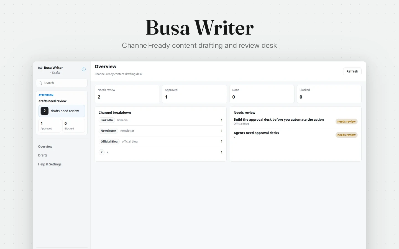This screenshot has width=399, height=249.
Task: Click the '4 Drafts' sidebar label
Action: point(55,73)
